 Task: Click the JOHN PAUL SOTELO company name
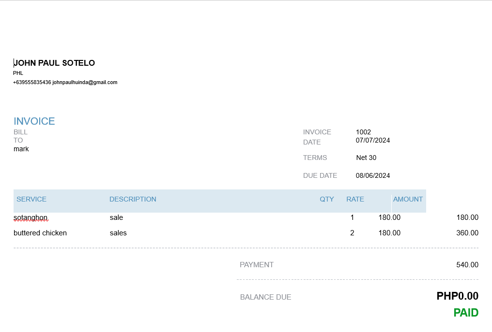54,63
